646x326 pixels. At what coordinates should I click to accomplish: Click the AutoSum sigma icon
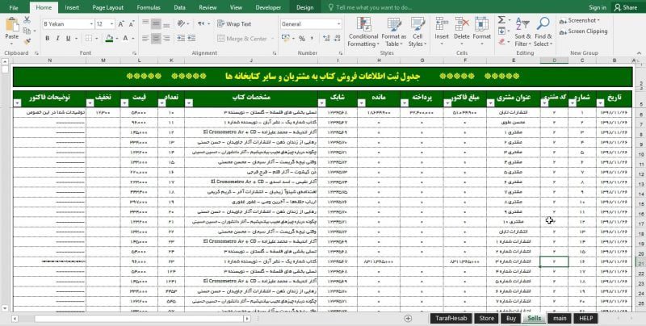[x=501, y=19]
